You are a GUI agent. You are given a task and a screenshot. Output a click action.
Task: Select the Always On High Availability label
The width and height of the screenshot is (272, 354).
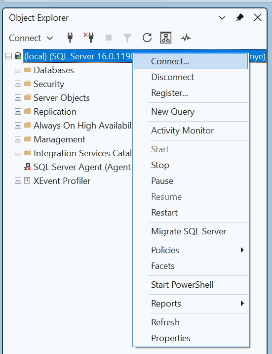tap(83, 126)
